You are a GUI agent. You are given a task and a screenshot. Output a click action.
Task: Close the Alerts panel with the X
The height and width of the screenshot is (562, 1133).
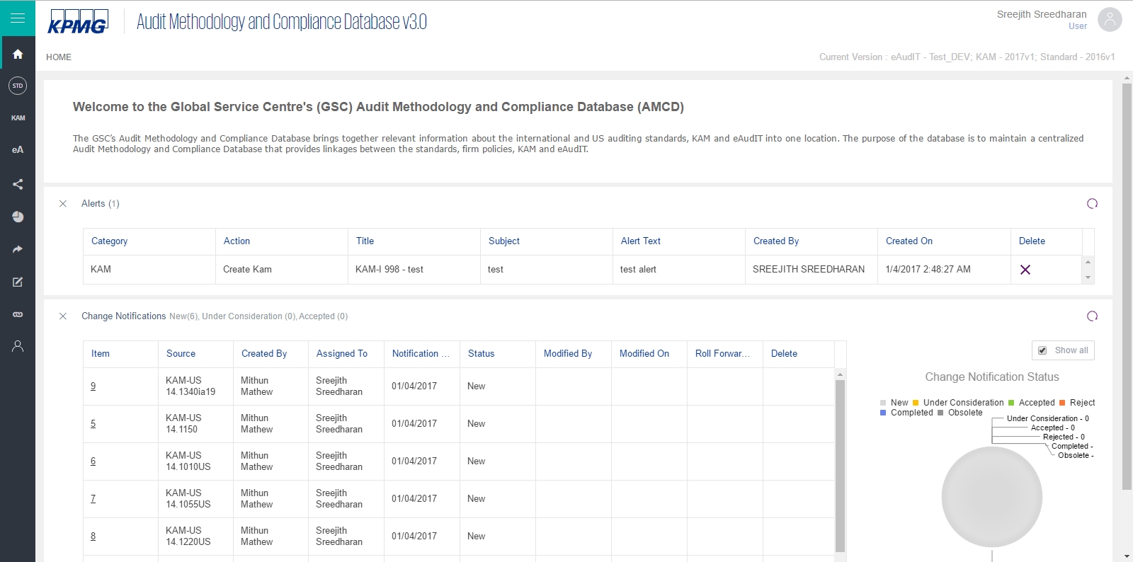63,204
